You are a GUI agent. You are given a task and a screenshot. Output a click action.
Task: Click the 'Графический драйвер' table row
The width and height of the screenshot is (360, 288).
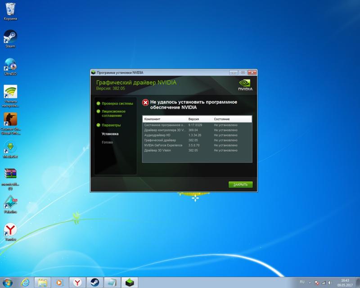(197, 140)
